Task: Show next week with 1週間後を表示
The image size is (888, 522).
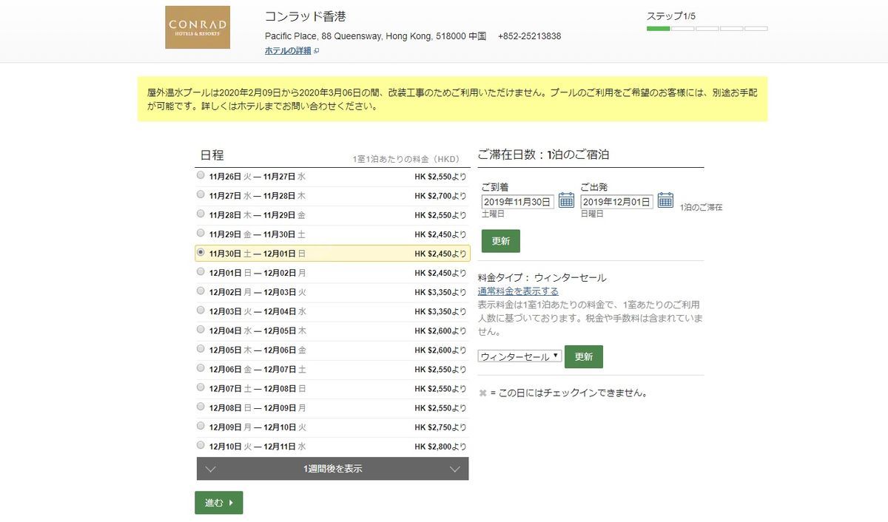Action: (x=332, y=469)
